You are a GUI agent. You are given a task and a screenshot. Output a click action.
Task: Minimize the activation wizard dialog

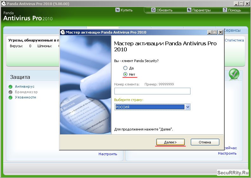[x=210, y=32]
